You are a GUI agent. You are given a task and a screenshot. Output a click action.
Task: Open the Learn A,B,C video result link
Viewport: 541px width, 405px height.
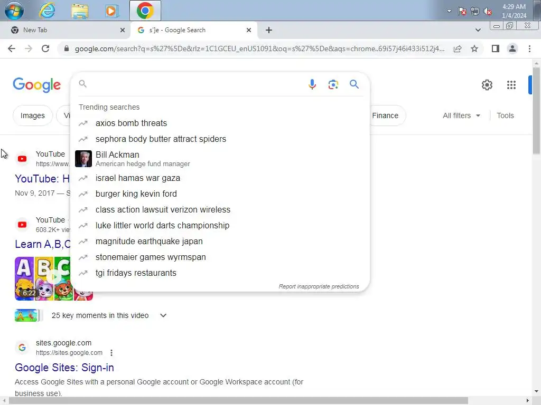[x=42, y=244]
